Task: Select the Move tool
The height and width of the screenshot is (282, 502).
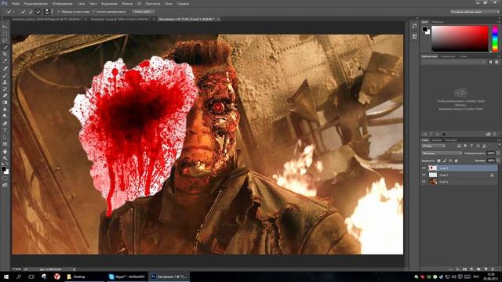Action: (x=5, y=27)
